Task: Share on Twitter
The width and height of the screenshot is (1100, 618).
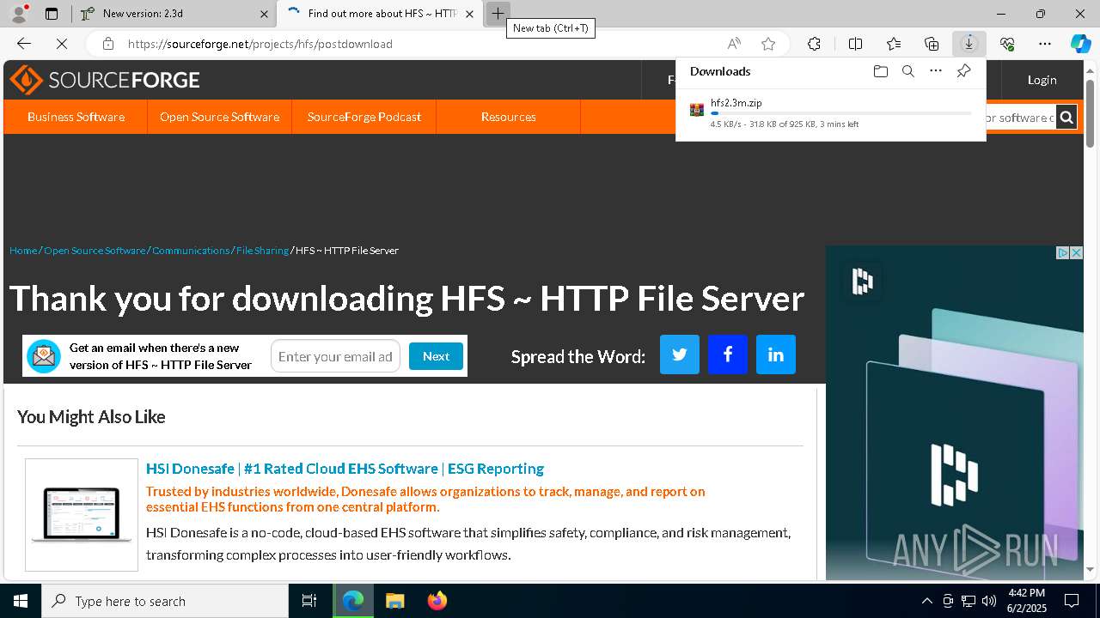Action: (x=680, y=354)
